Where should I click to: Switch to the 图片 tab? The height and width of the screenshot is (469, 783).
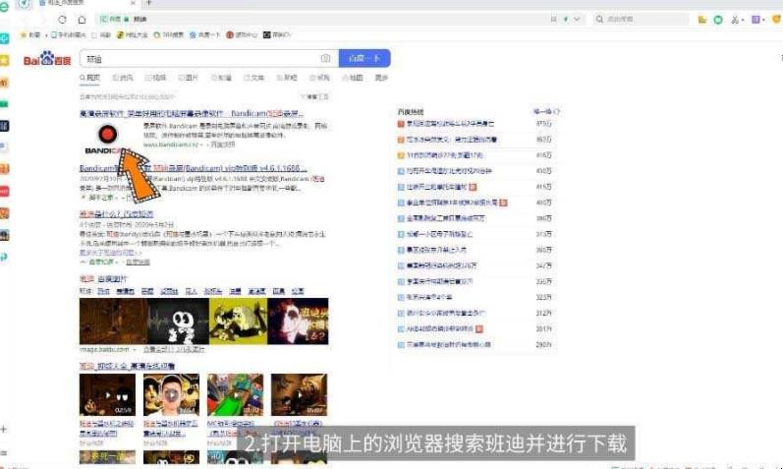click(x=189, y=78)
